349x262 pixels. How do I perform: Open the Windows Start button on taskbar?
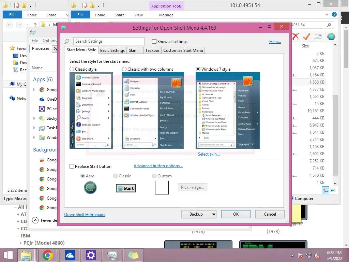tap(8, 255)
